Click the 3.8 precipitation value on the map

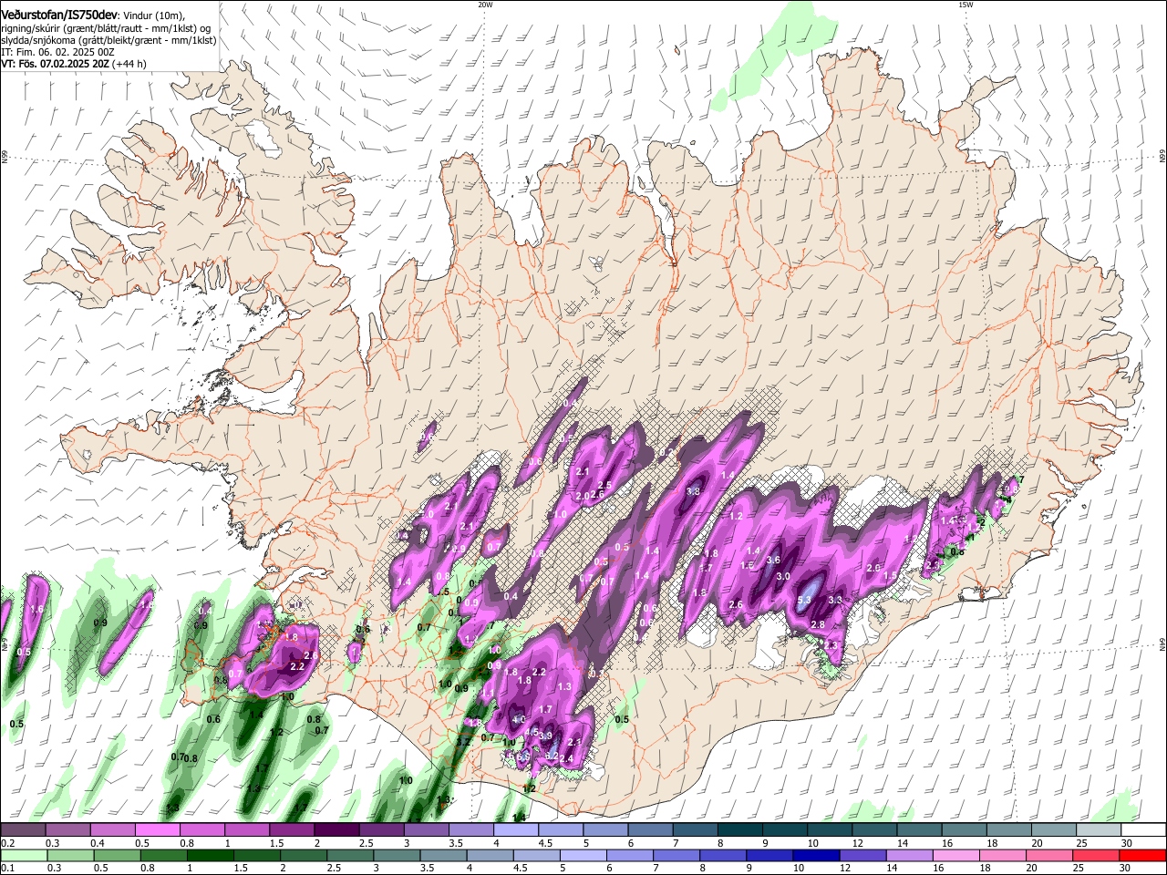693,491
